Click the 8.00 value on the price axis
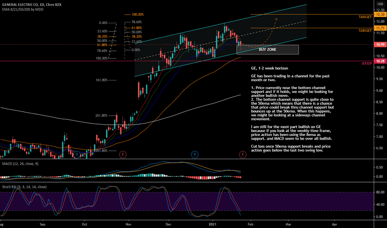 point(380,114)
